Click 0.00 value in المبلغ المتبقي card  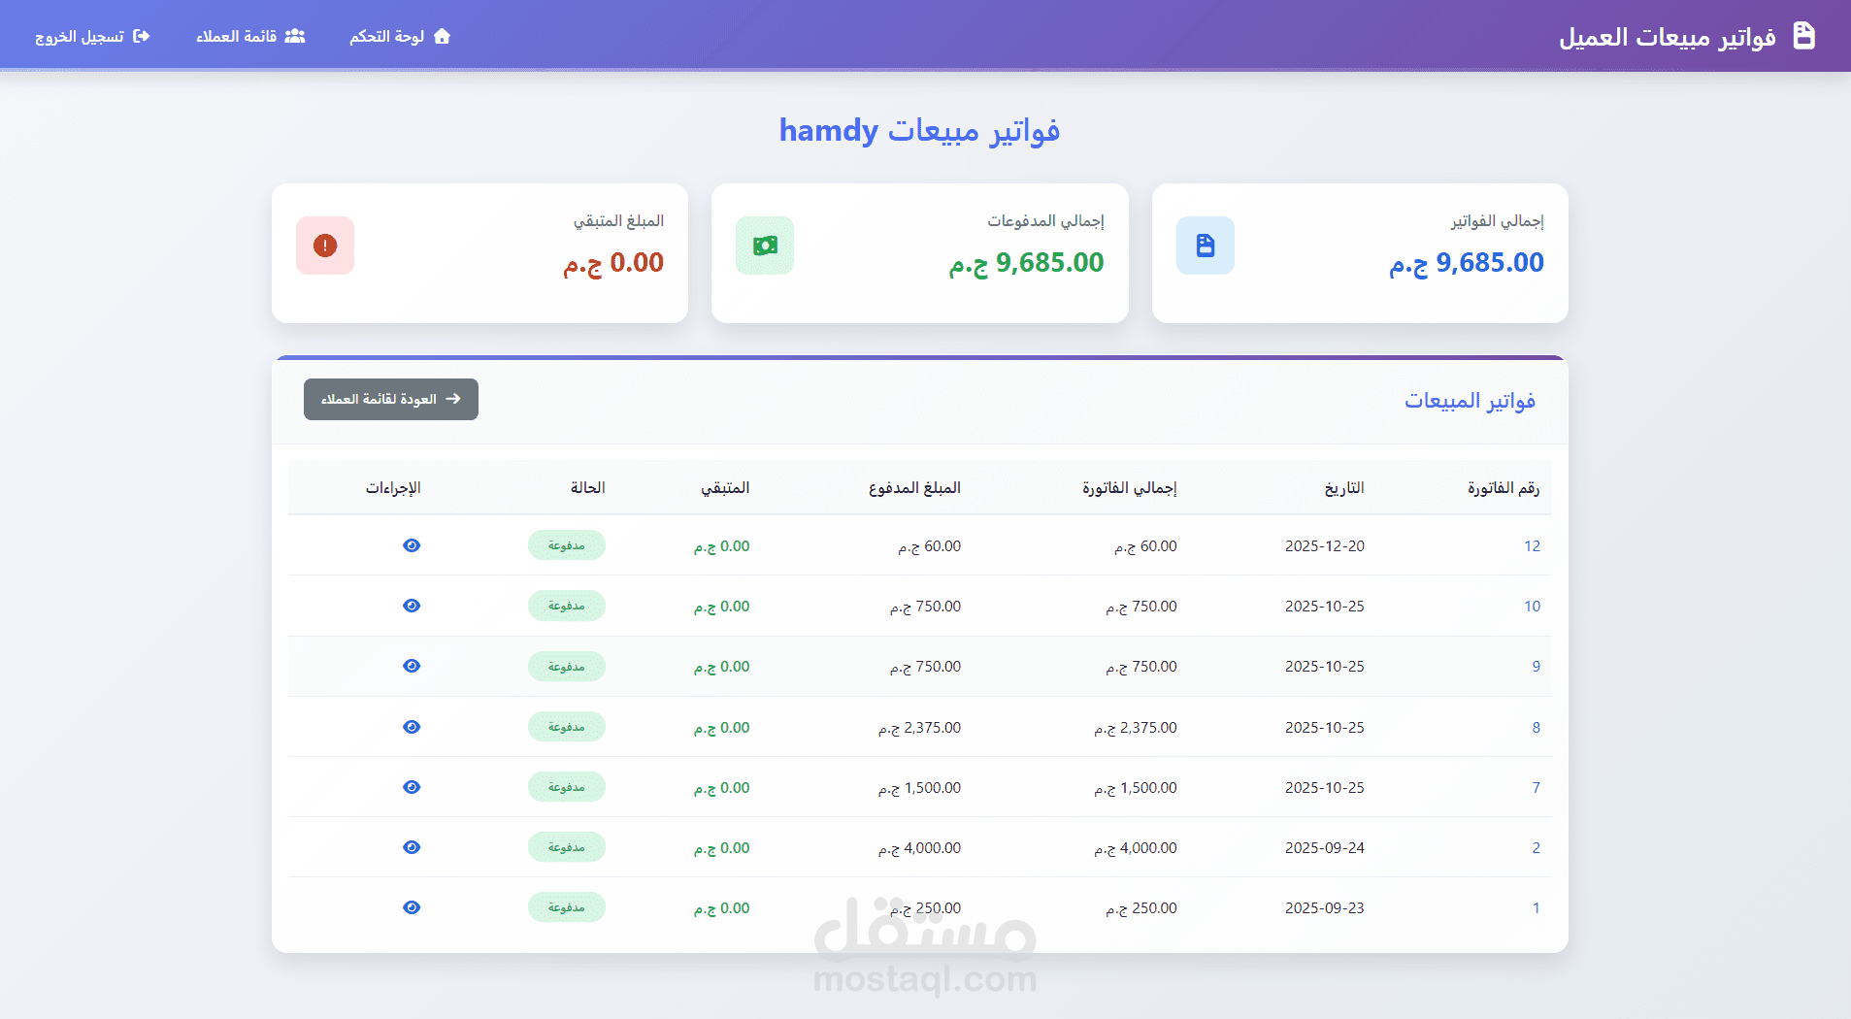pos(613,262)
